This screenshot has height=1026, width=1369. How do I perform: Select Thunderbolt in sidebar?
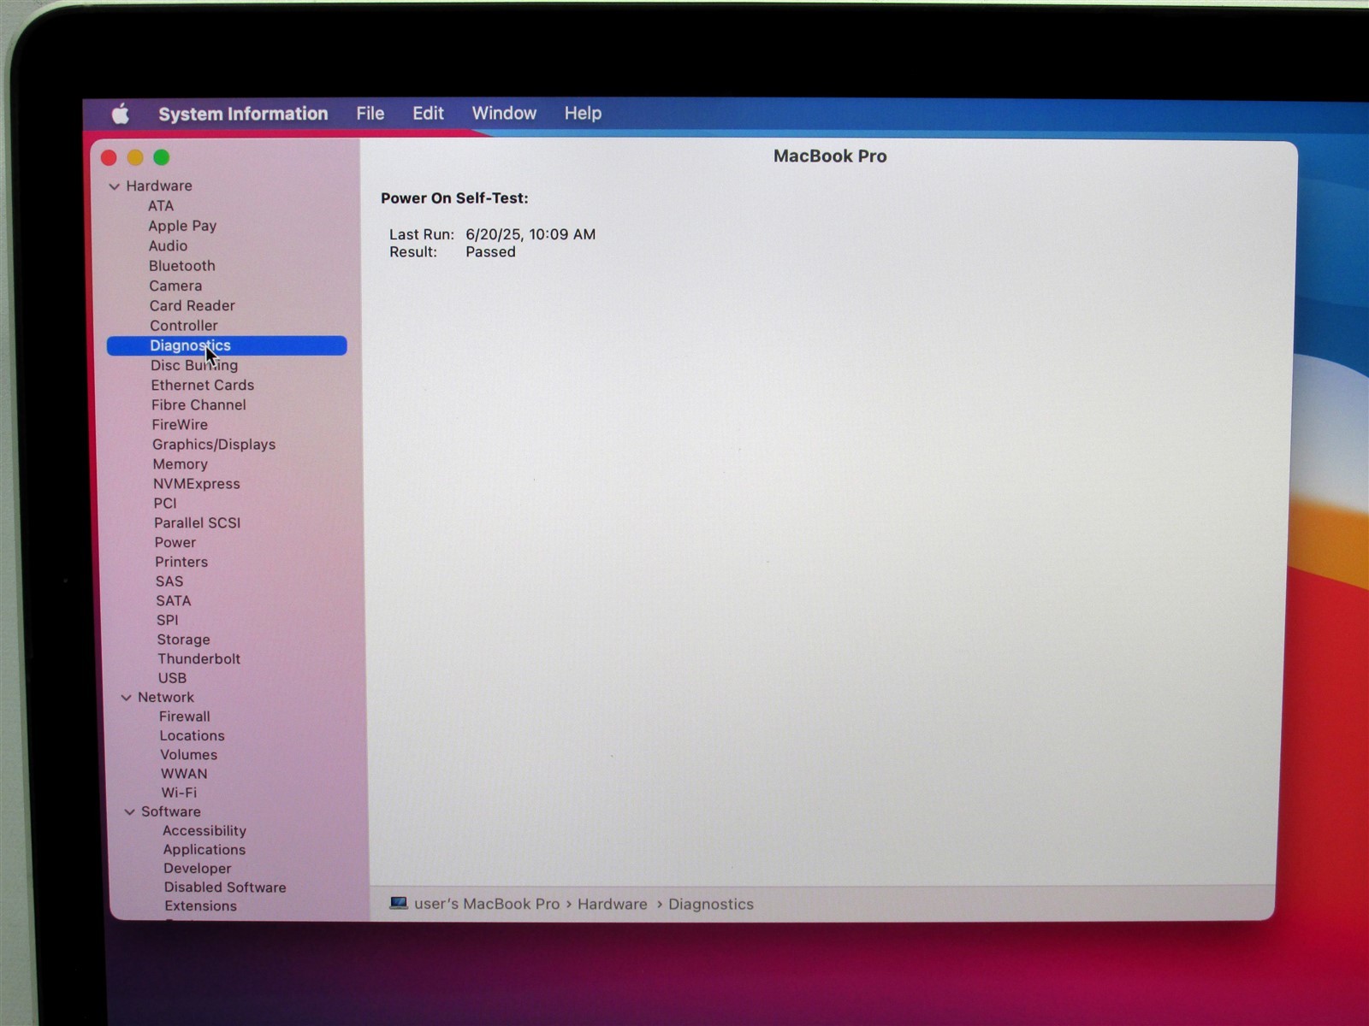coord(199,659)
